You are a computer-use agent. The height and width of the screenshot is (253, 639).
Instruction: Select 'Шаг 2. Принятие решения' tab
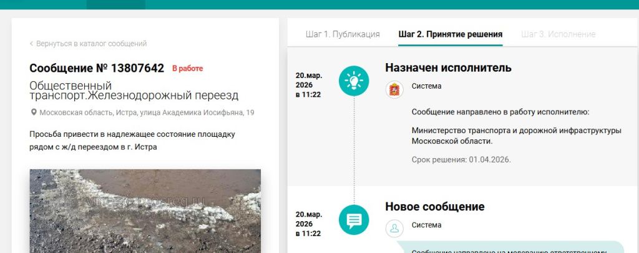(450, 34)
